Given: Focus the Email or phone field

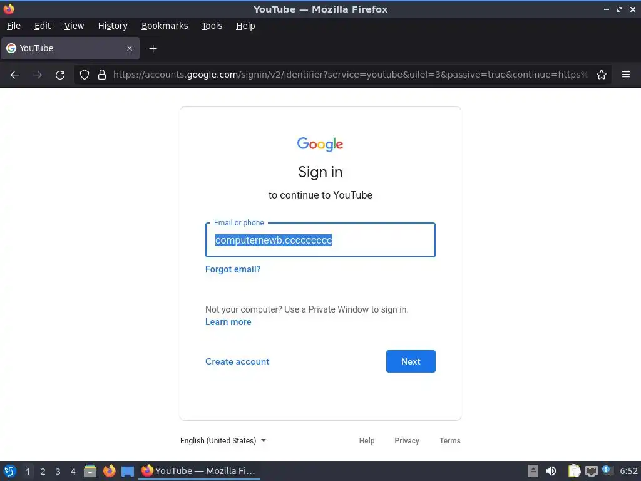Looking at the screenshot, I should [320, 240].
